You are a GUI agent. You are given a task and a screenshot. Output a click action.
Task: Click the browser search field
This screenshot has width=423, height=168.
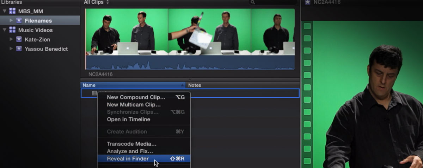(x=272, y=2)
